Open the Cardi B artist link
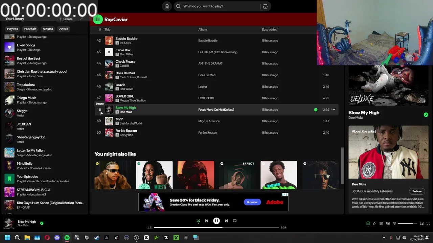This screenshot has height=243, width=433. (124, 66)
